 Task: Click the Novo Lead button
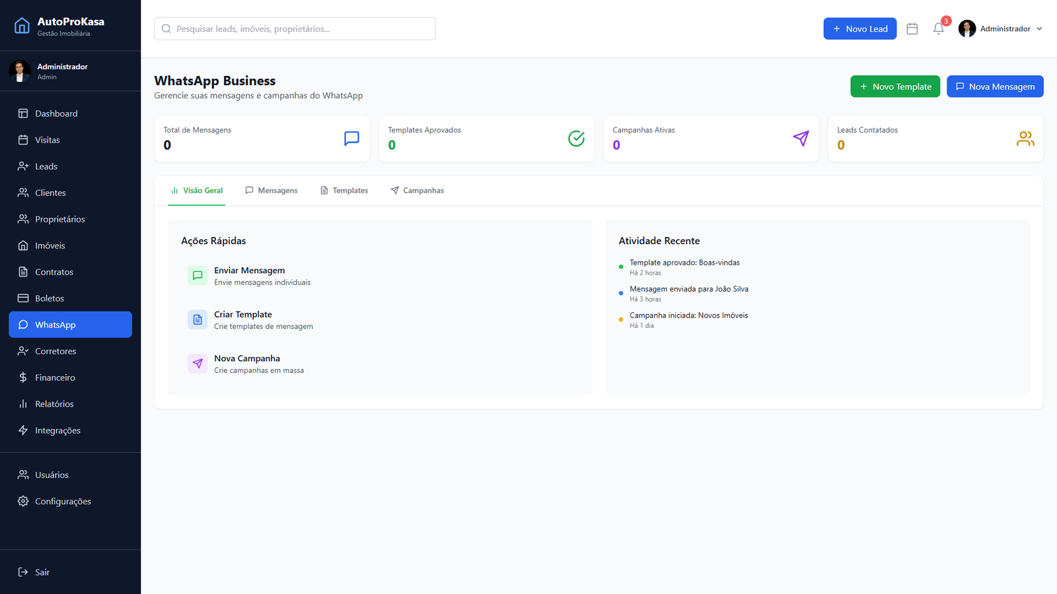[859, 29]
